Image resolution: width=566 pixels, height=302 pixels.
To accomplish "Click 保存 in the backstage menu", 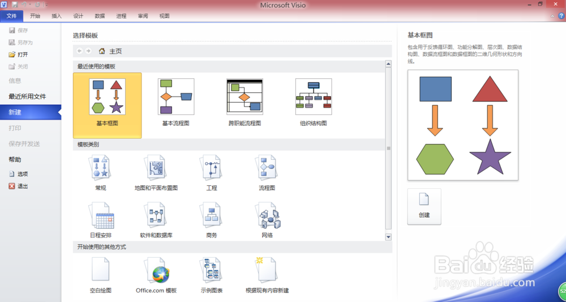I will (19, 31).
